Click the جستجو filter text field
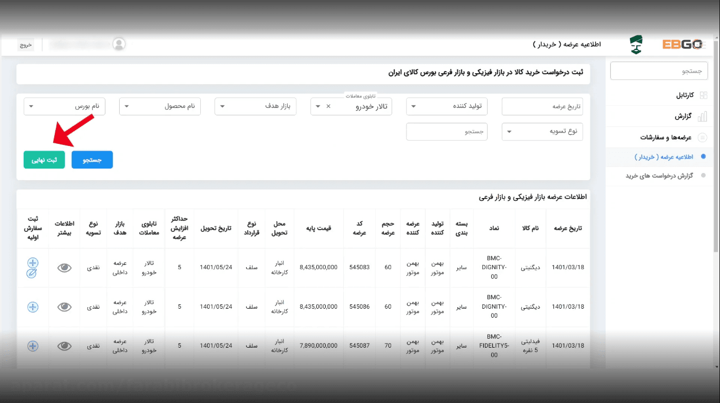The height and width of the screenshot is (403, 720). point(447,131)
